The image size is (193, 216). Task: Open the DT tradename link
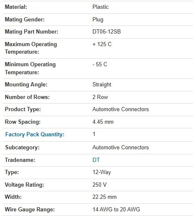(96, 160)
